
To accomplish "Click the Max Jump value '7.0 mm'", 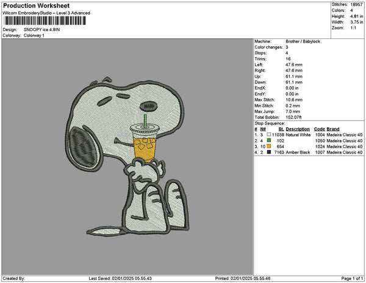I will [293, 112].
